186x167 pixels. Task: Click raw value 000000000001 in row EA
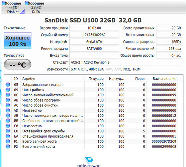tap(164, 136)
